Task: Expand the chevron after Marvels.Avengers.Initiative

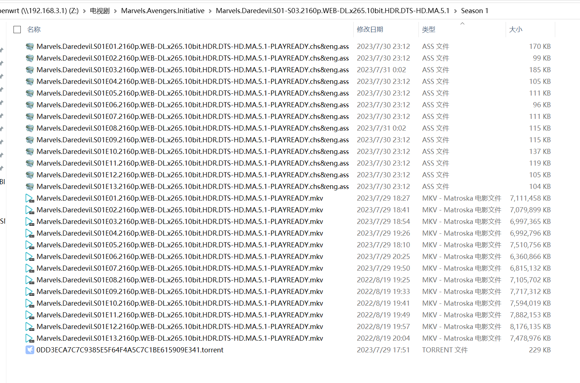Action: pyautogui.click(x=210, y=11)
